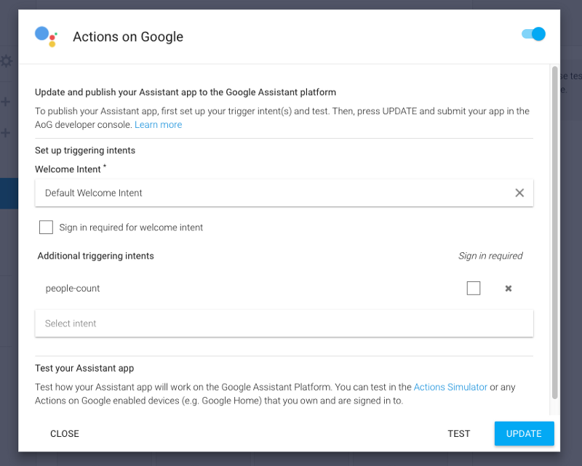Dismiss dialog with the CLOSE button

[x=65, y=434]
